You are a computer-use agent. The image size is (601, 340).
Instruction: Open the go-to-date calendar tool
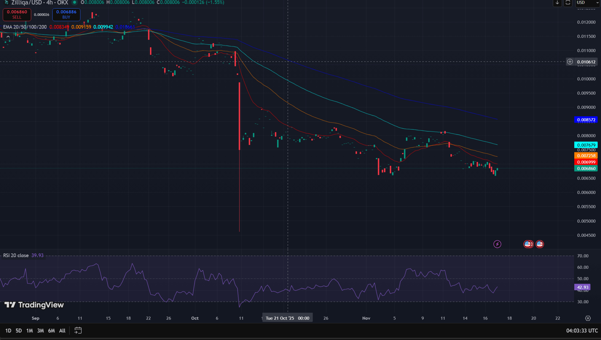tap(78, 330)
